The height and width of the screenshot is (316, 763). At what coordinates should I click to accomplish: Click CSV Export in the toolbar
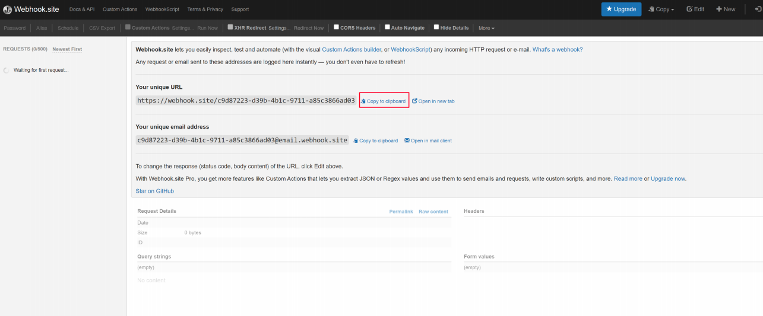pos(102,28)
